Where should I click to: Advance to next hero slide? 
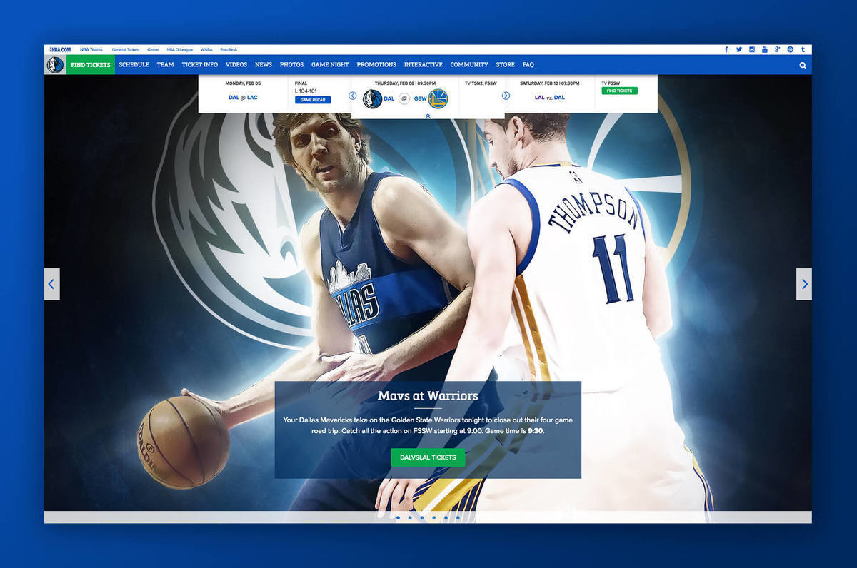pyautogui.click(x=804, y=284)
